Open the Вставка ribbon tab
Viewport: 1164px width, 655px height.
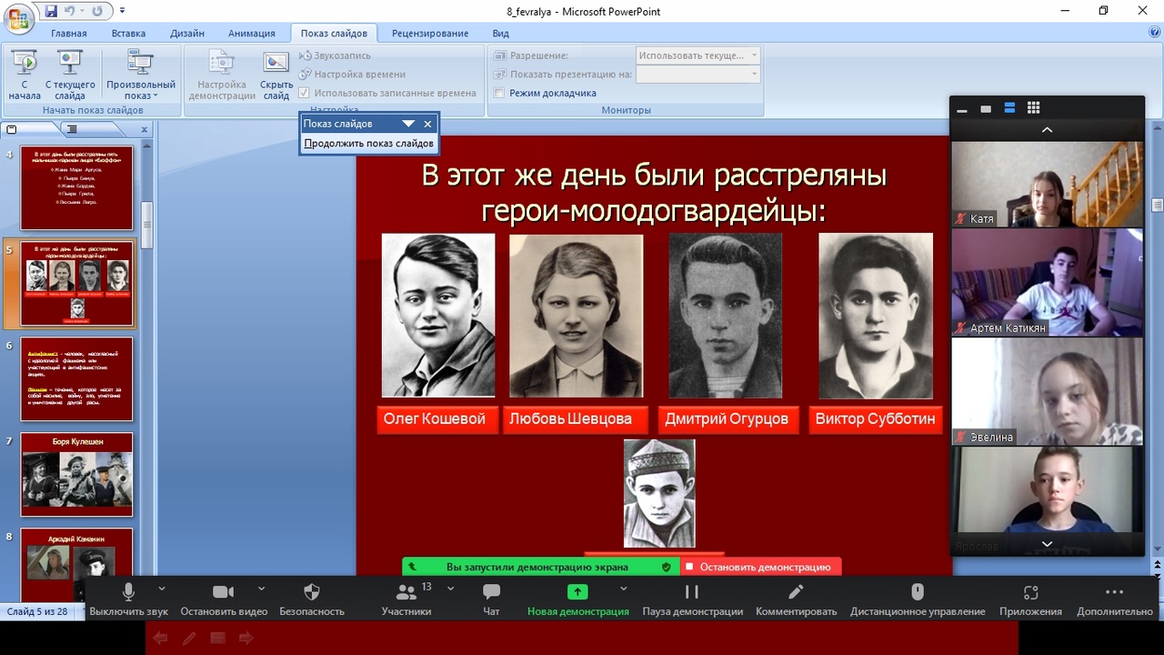[128, 34]
